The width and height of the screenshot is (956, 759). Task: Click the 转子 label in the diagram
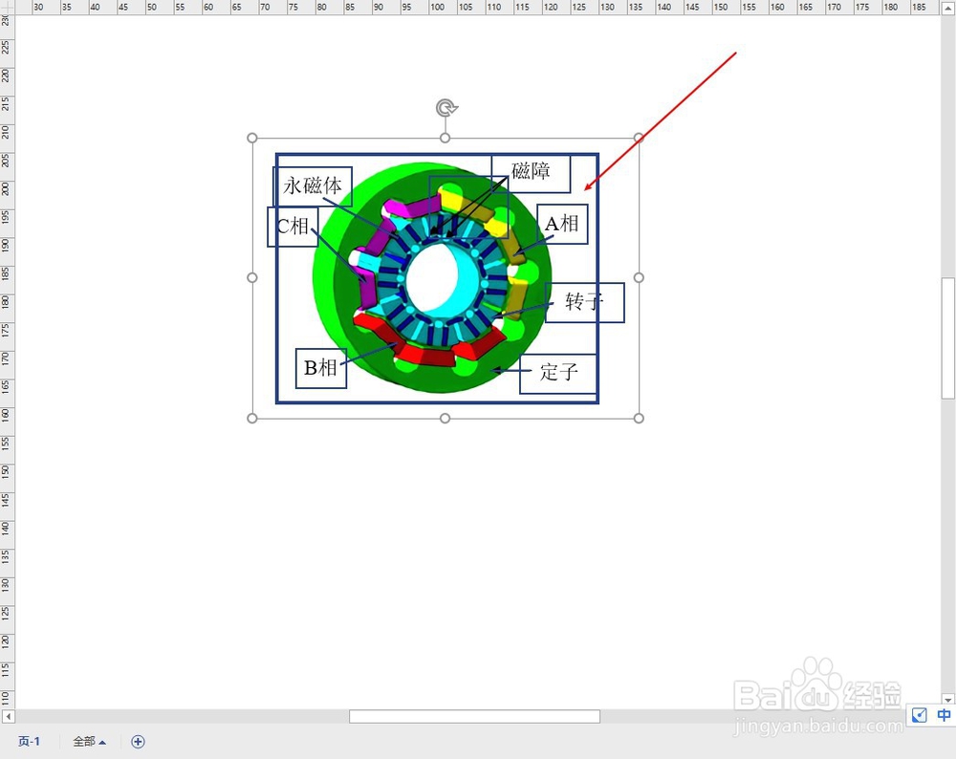click(584, 302)
